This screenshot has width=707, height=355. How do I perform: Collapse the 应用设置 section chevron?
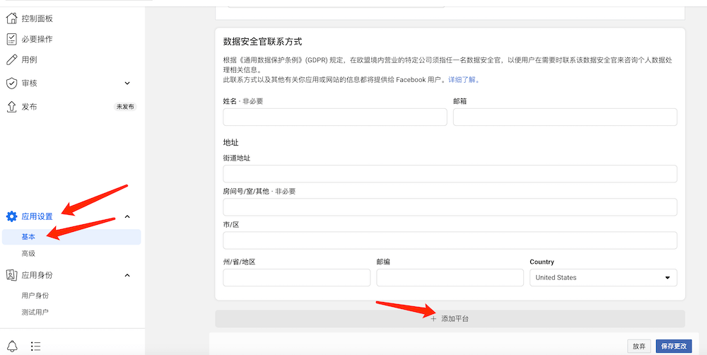coord(127,216)
